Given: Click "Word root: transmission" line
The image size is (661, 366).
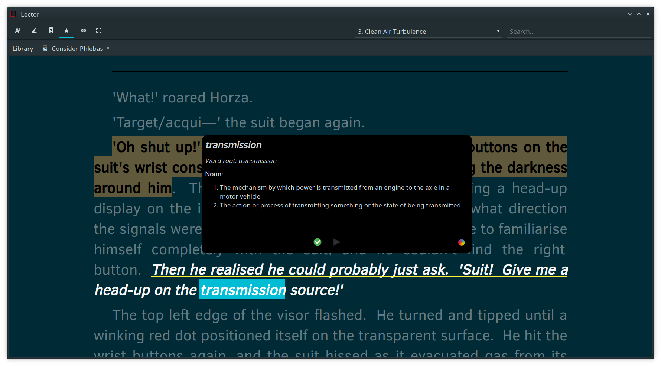Looking at the screenshot, I should pyautogui.click(x=241, y=161).
